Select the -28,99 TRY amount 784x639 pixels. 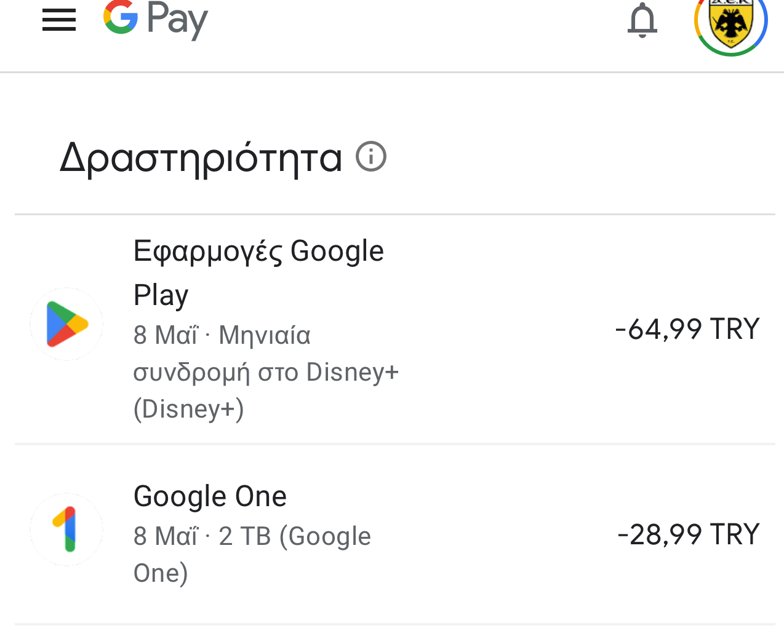pyautogui.click(x=689, y=534)
